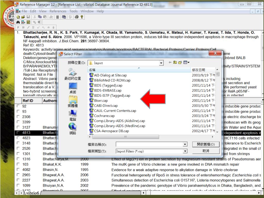Open the Help menu

(100, 11)
